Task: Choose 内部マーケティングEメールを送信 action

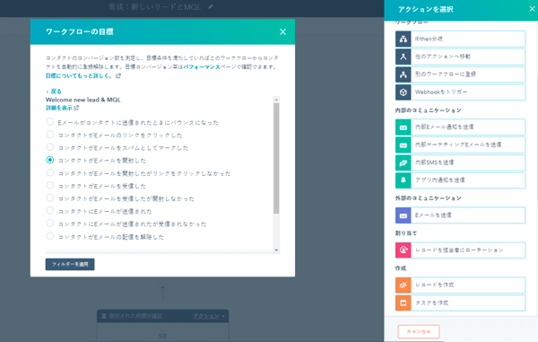Action: click(x=461, y=145)
